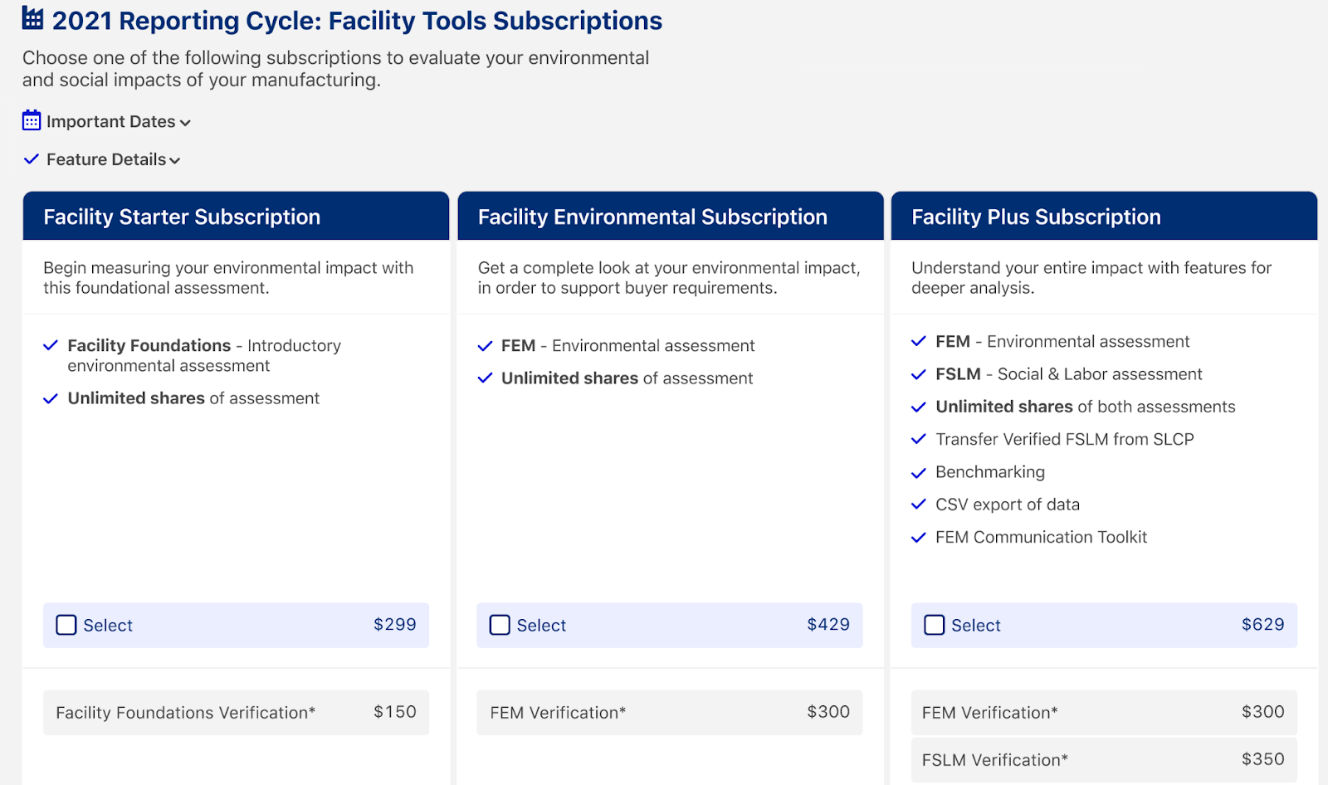Image resolution: width=1328 pixels, height=785 pixels.
Task: Click the Facility Environmental Subscription header
Action: 671,217
